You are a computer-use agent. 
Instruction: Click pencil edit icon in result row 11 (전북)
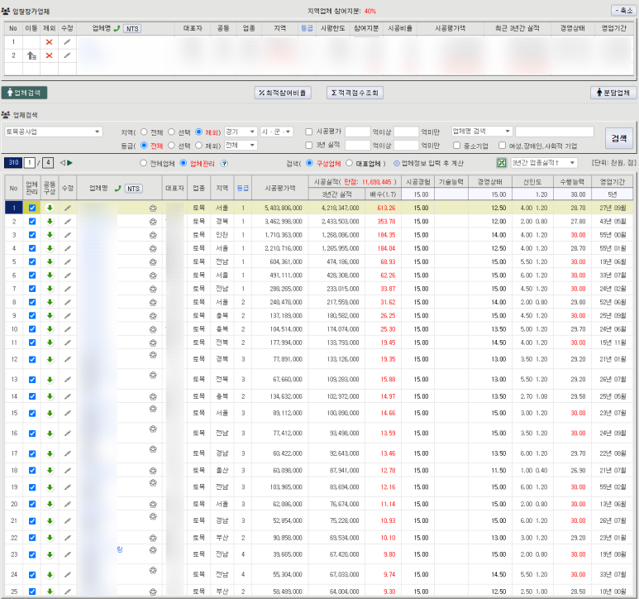point(67,343)
